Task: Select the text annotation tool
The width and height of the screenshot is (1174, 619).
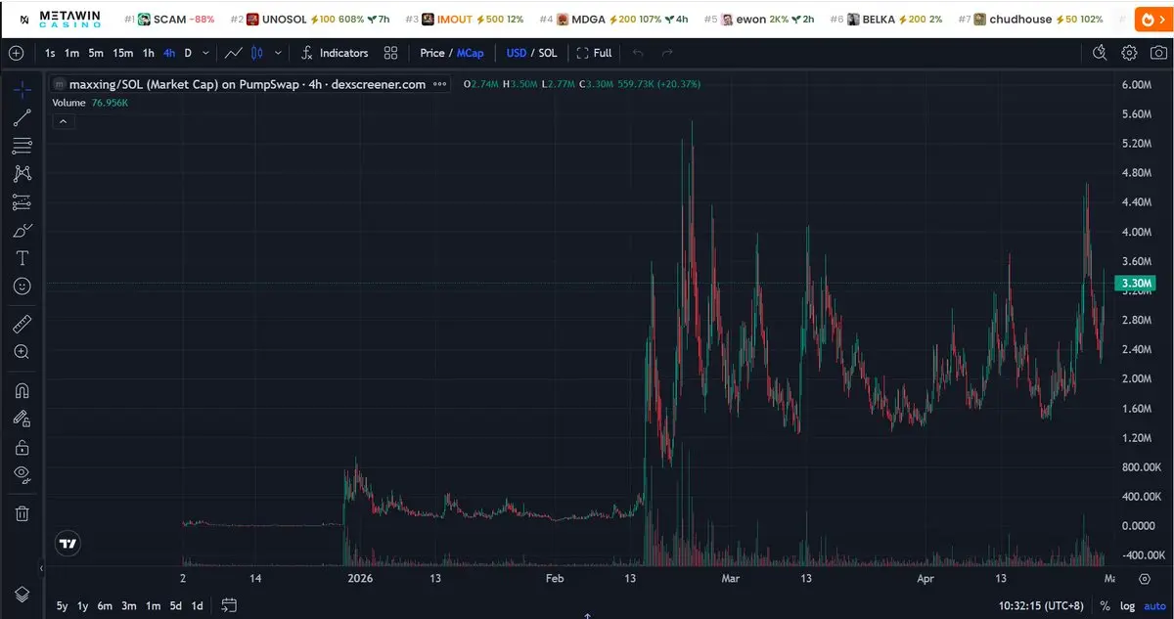Action: tap(23, 258)
